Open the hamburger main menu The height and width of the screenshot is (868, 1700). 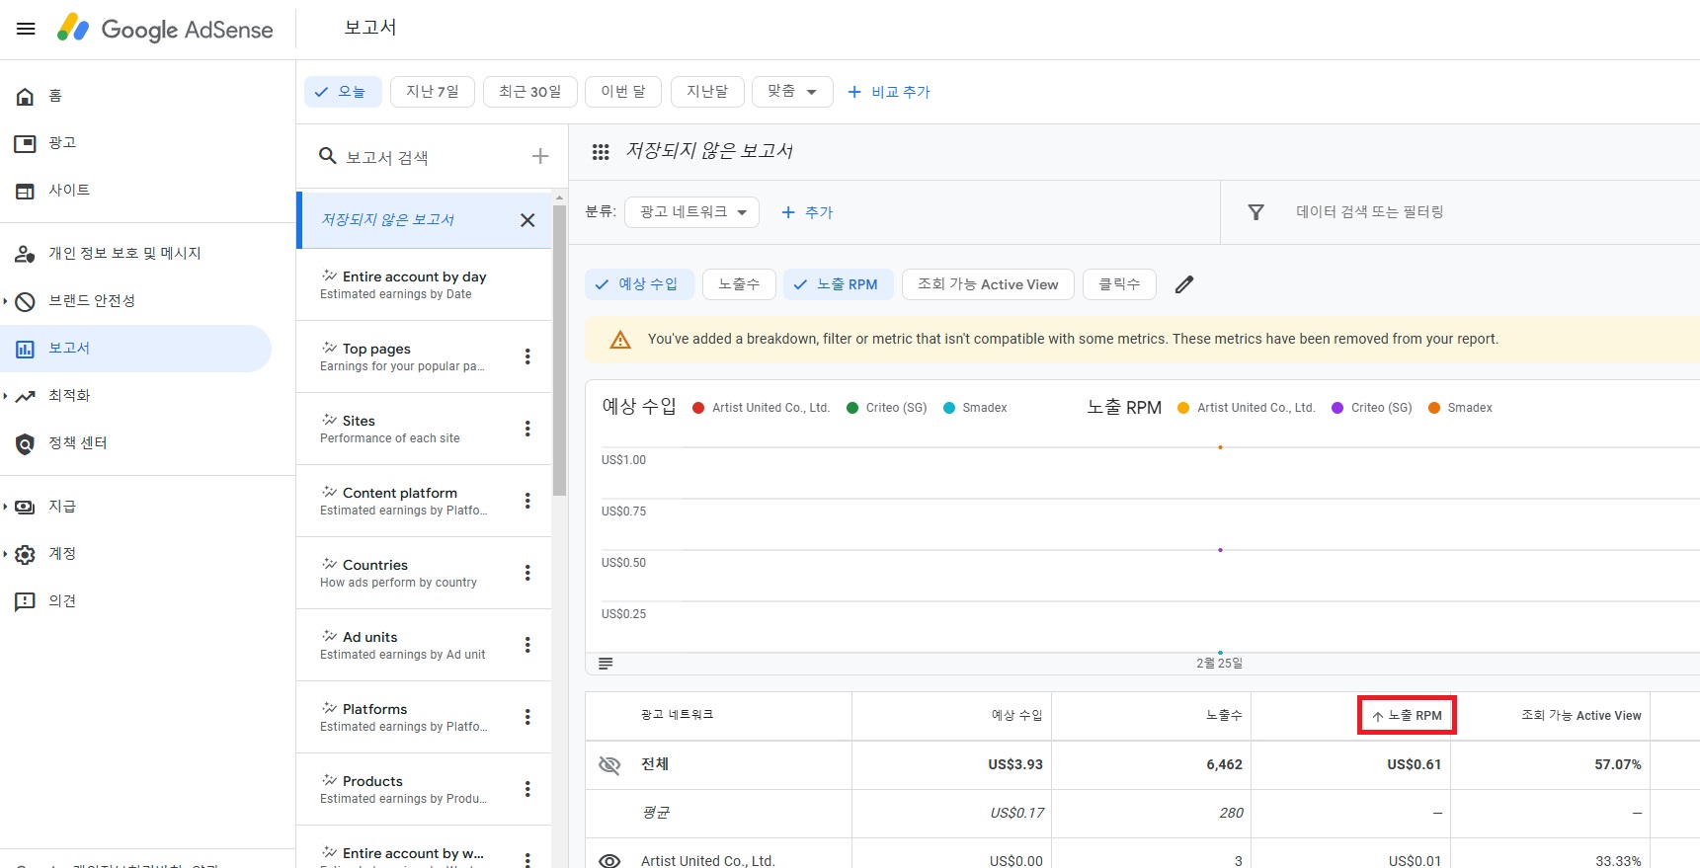[x=26, y=29]
